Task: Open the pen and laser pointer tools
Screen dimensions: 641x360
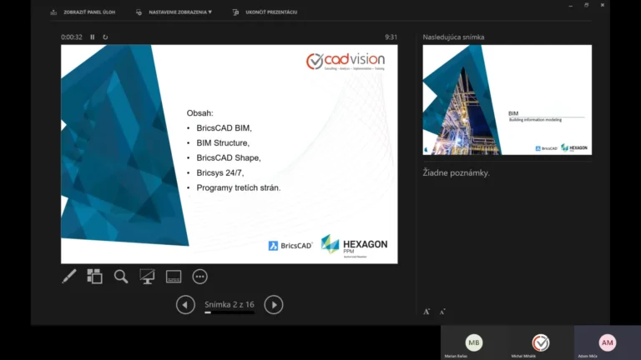Action: point(69,277)
